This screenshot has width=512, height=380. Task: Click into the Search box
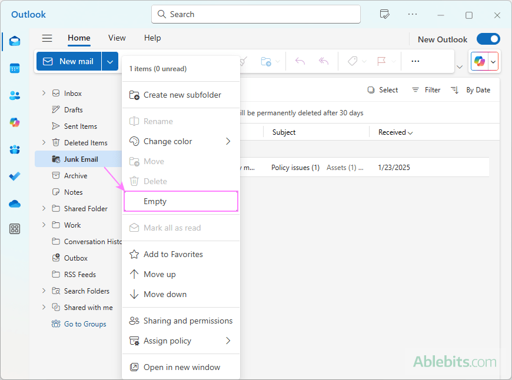(x=256, y=14)
